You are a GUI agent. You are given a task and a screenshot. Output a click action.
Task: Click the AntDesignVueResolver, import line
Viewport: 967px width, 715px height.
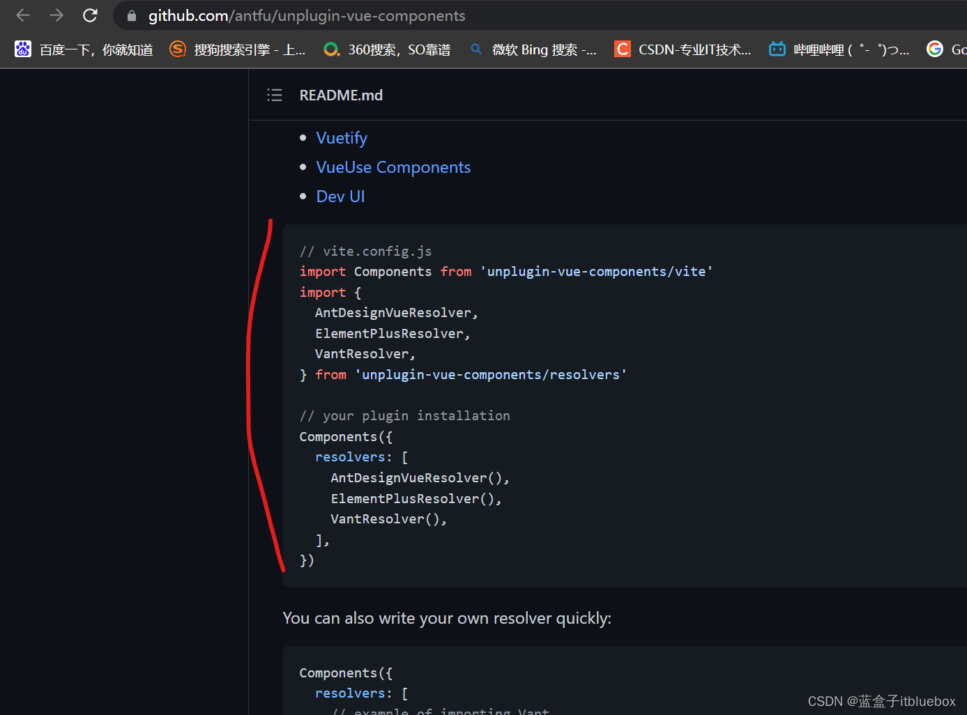(396, 313)
